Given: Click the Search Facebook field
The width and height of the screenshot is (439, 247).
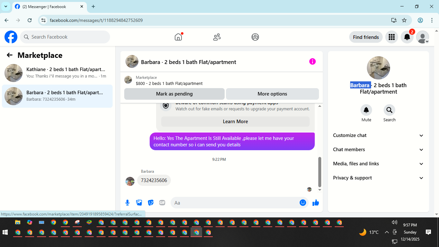Looking at the screenshot, I should (65, 37).
